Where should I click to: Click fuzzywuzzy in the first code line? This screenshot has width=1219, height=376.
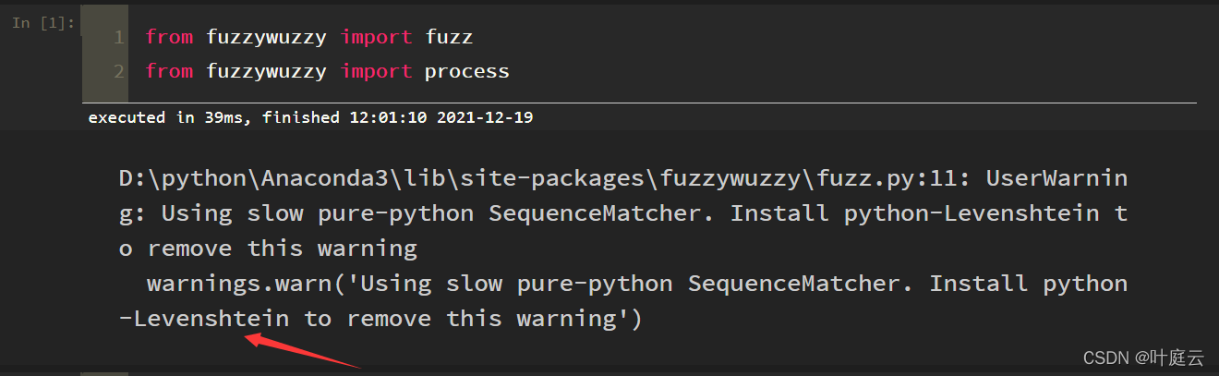[x=266, y=38]
